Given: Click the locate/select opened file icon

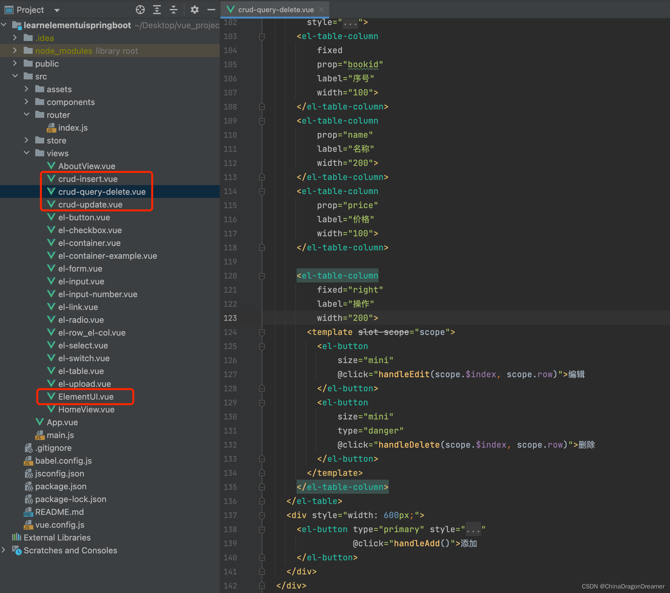Looking at the screenshot, I should tap(140, 10).
